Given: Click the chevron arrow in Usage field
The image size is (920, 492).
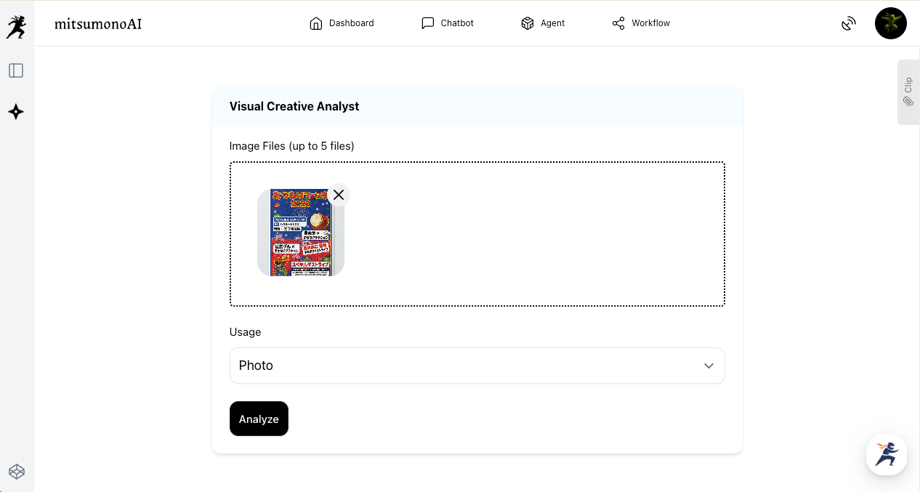Looking at the screenshot, I should 709,366.
